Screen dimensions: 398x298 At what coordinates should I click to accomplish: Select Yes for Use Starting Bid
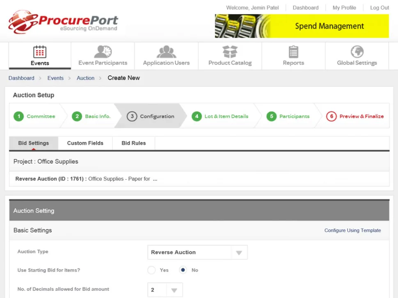point(151,270)
